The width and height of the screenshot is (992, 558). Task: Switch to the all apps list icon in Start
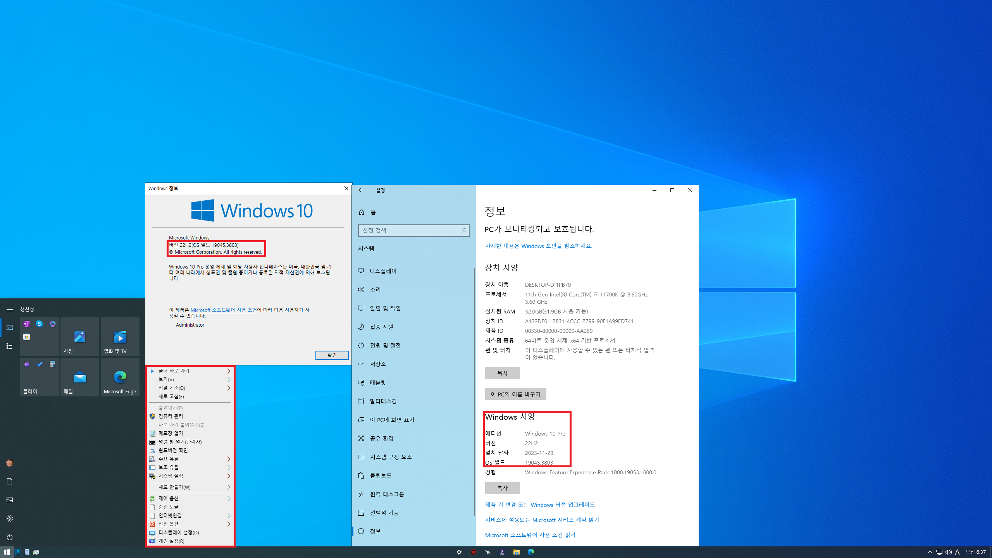pos(10,346)
